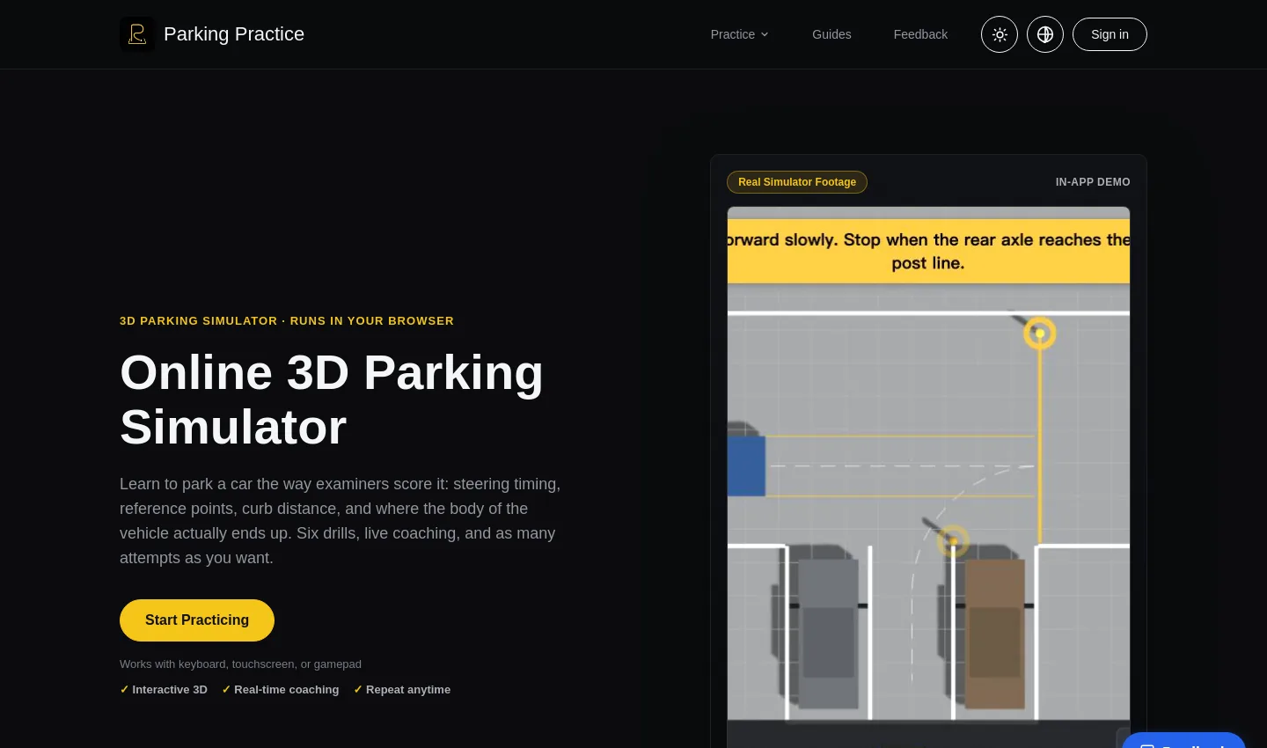Click the Real Simulator Footage badge
This screenshot has width=1267, height=748.
[797, 182]
